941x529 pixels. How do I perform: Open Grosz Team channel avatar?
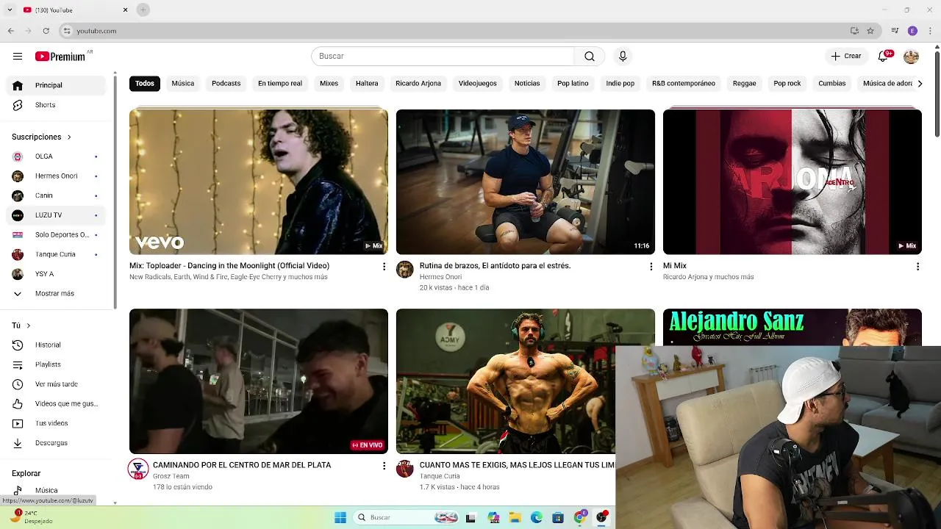(138, 469)
